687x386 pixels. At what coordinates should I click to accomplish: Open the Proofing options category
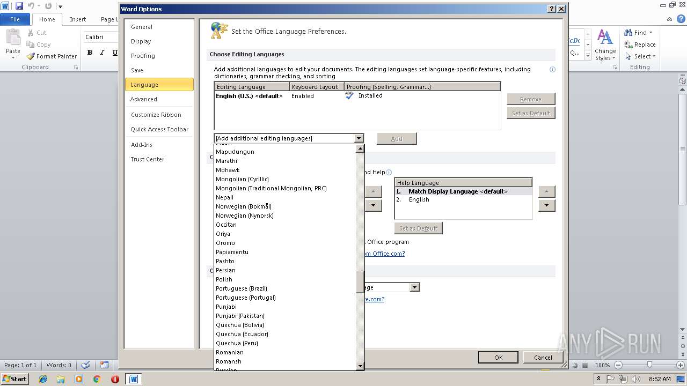[159, 56]
